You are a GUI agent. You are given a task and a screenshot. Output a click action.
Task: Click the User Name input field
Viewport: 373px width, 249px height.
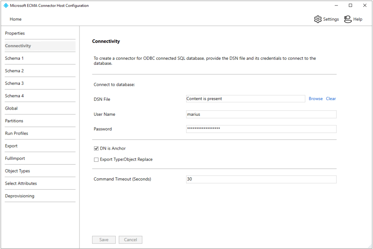[261, 114]
